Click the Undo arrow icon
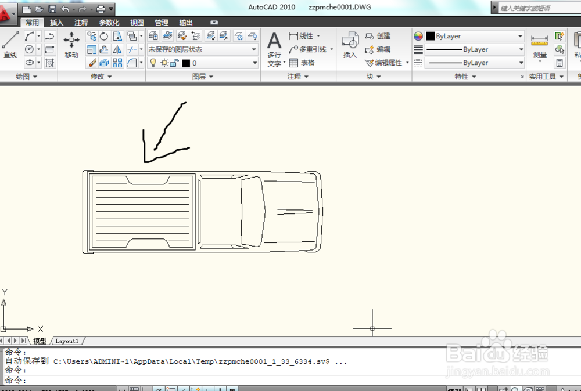The height and width of the screenshot is (391, 581). pyautogui.click(x=65, y=9)
